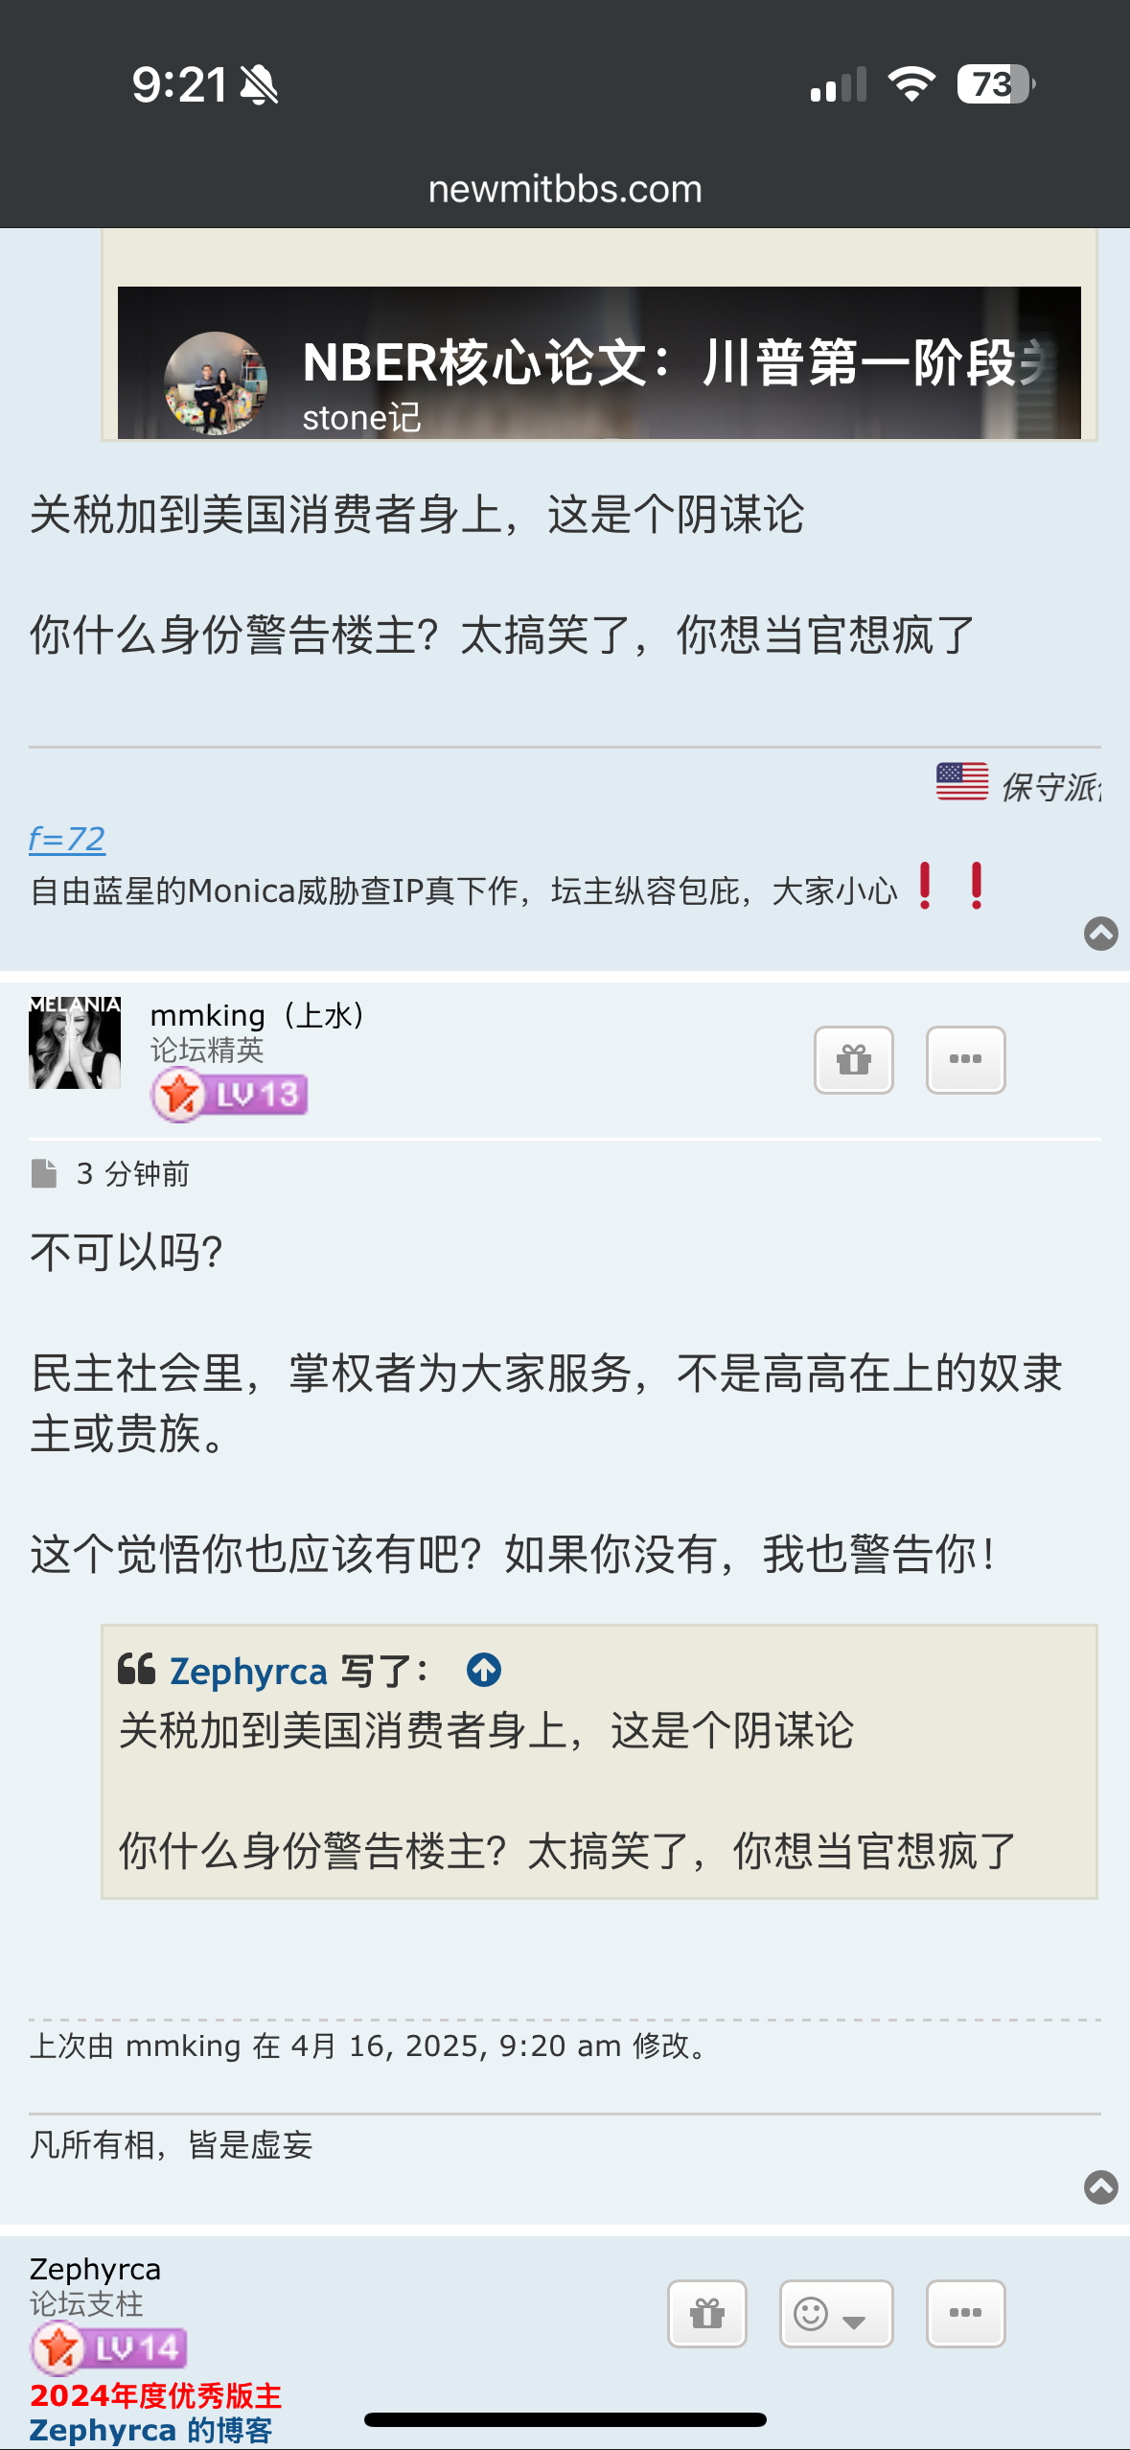This screenshot has height=2450, width=1130.
Task: Tap back-to-top arrow below Monica signature
Action: coord(1101,933)
